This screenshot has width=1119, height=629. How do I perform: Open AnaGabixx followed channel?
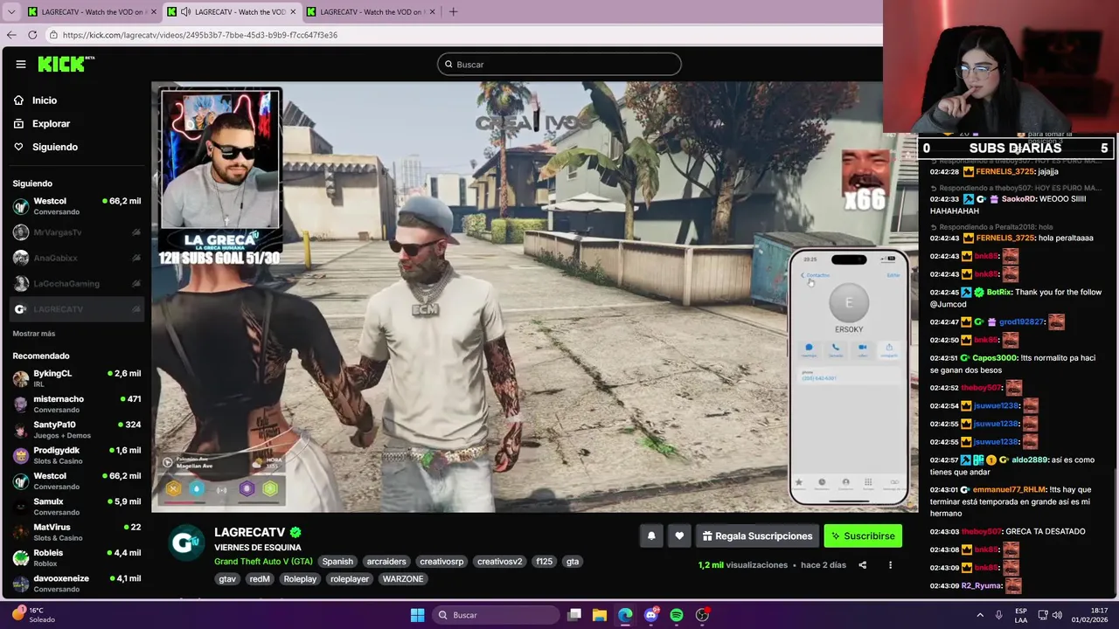click(77, 258)
